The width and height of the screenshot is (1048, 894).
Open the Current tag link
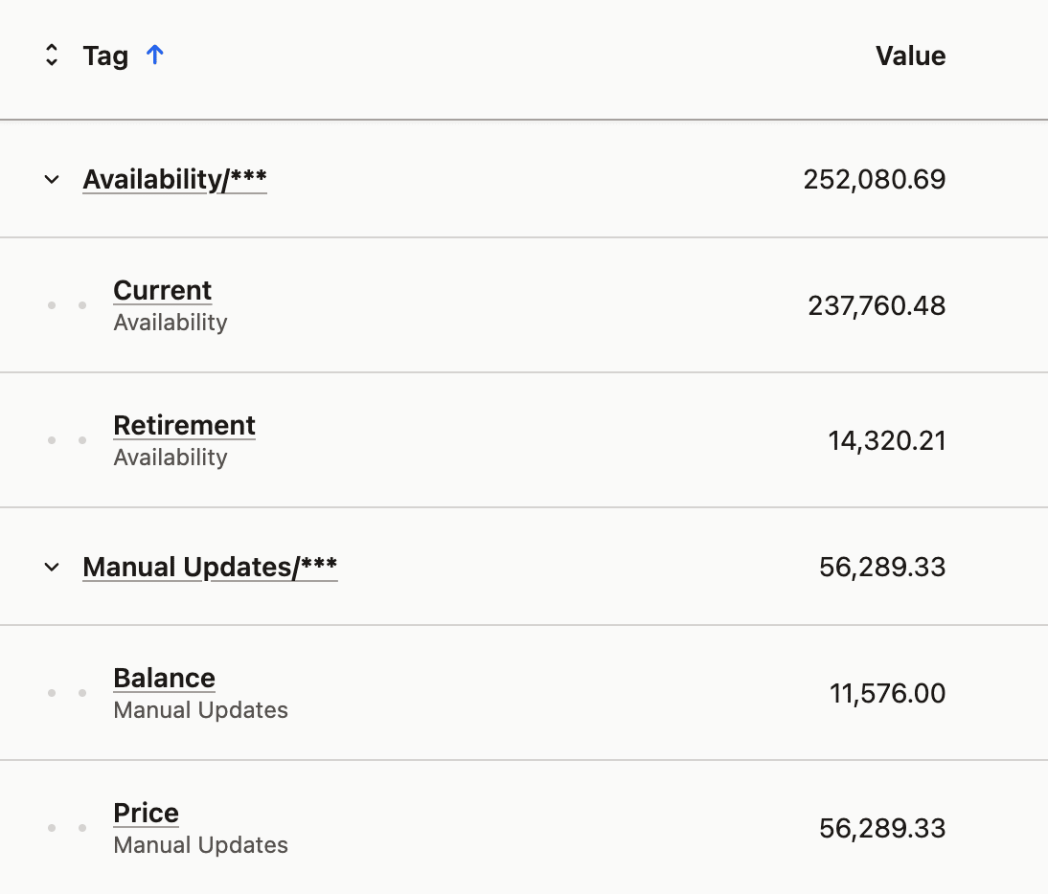pos(162,291)
